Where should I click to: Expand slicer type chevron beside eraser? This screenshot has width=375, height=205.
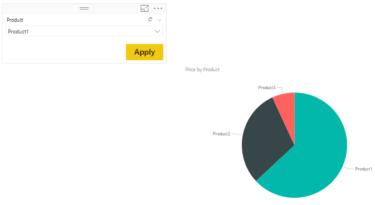159,20
